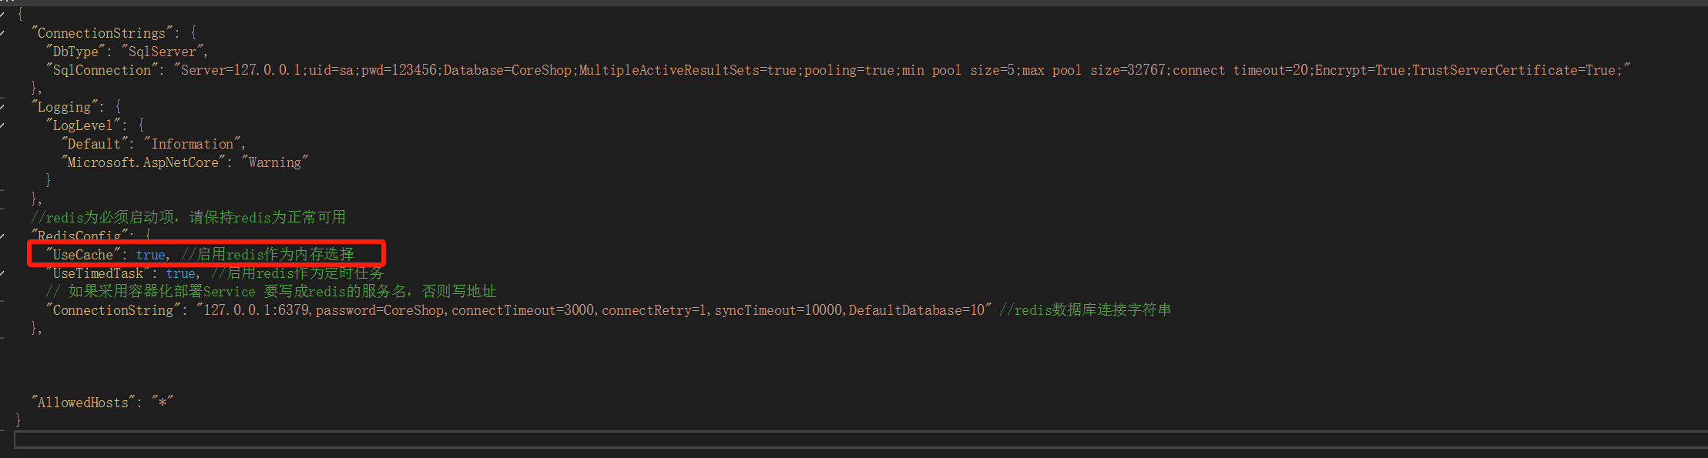Click the Redis ConnectionString key
Viewport: 1708px width, 458px height.
pyautogui.click(x=113, y=310)
